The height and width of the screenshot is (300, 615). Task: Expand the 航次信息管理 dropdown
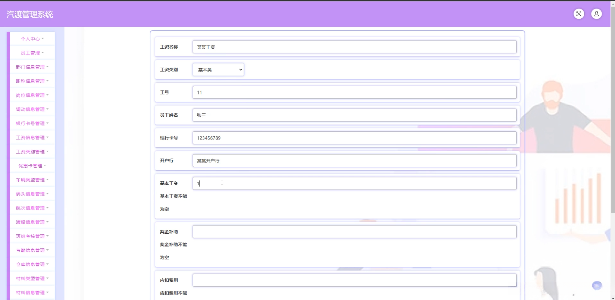pyautogui.click(x=32, y=208)
